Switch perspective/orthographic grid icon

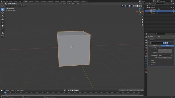(142, 25)
